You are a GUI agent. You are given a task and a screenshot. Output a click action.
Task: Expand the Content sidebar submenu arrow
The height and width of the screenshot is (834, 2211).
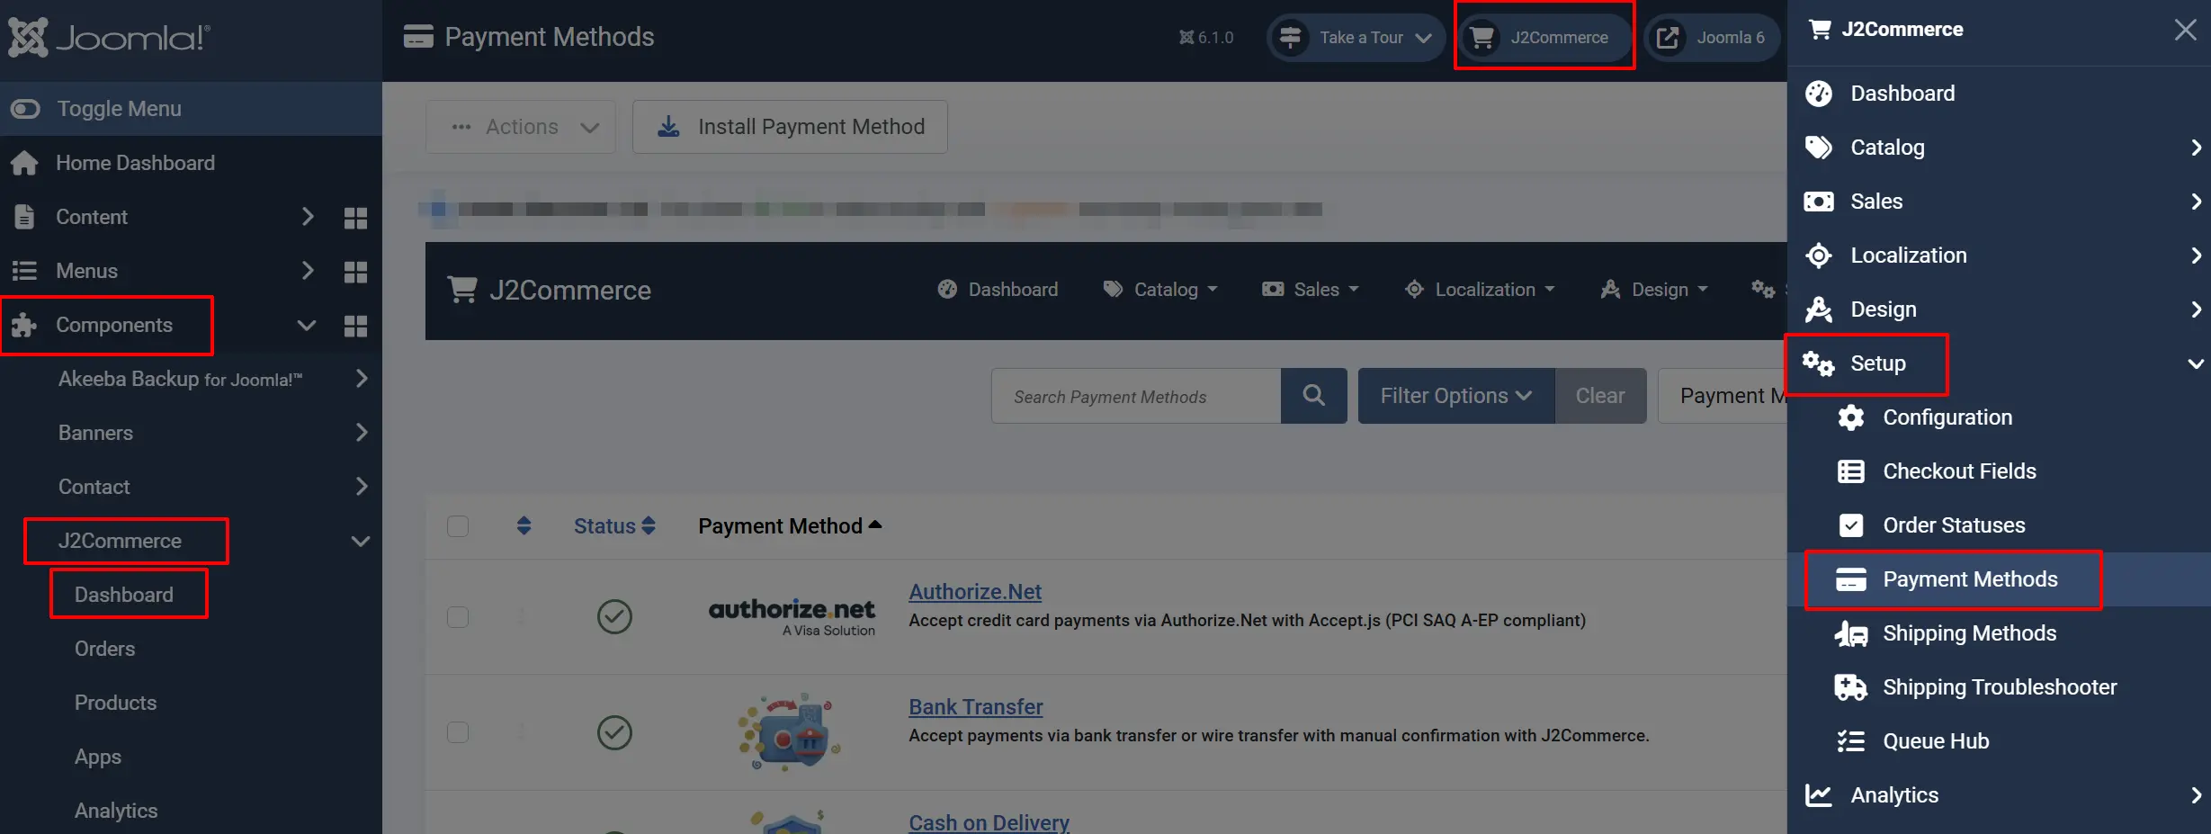coord(308,217)
